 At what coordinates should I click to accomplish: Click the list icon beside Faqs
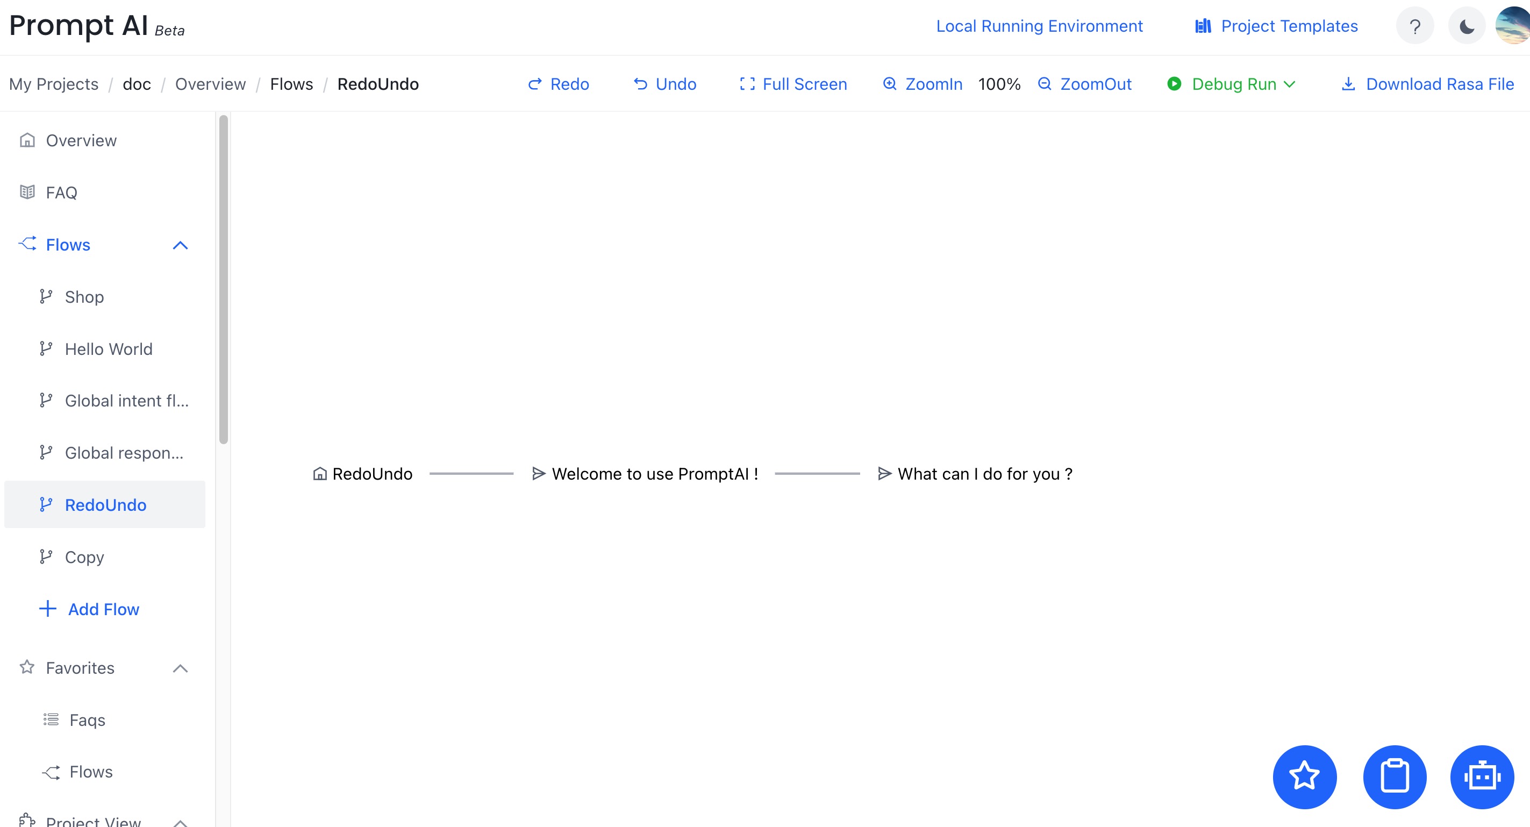(x=51, y=719)
